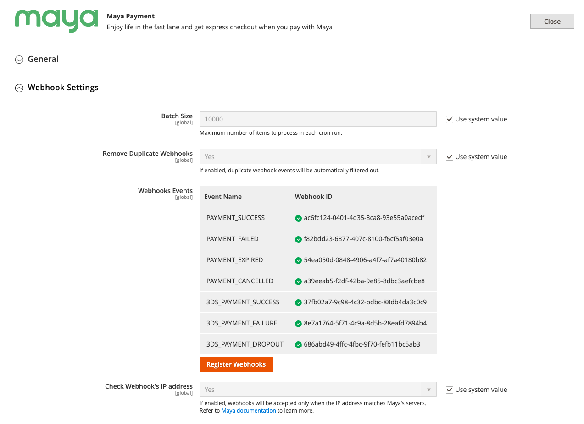Open the Remove Duplicate Webhooks dropdown
Screen dimensions: 584x424
317,157
